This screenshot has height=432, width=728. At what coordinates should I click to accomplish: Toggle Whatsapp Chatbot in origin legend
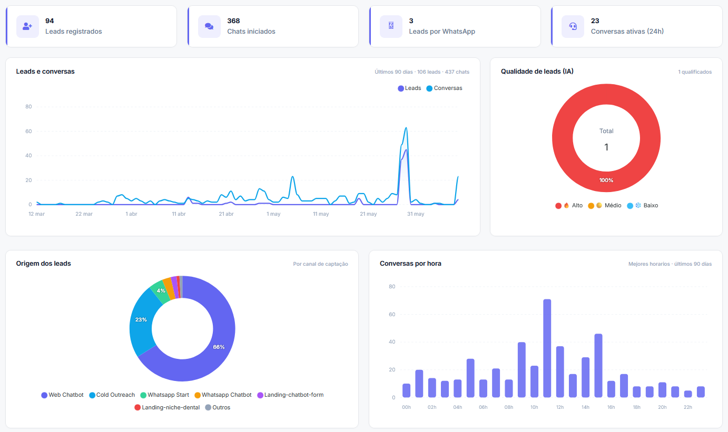click(x=223, y=395)
